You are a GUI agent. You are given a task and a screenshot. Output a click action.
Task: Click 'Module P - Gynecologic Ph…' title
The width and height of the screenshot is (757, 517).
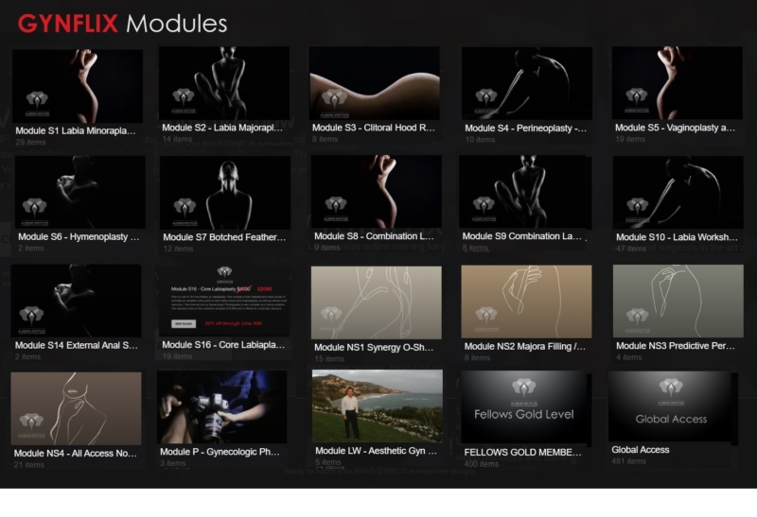click(220, 452)
